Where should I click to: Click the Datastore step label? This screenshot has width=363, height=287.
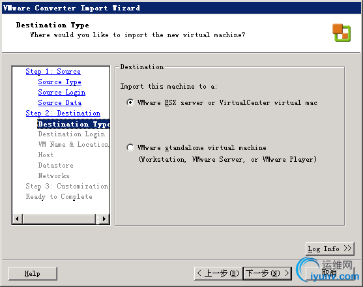pos(55,165)
